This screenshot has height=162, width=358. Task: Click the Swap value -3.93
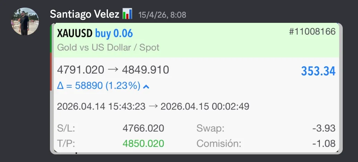coord(324,128)
